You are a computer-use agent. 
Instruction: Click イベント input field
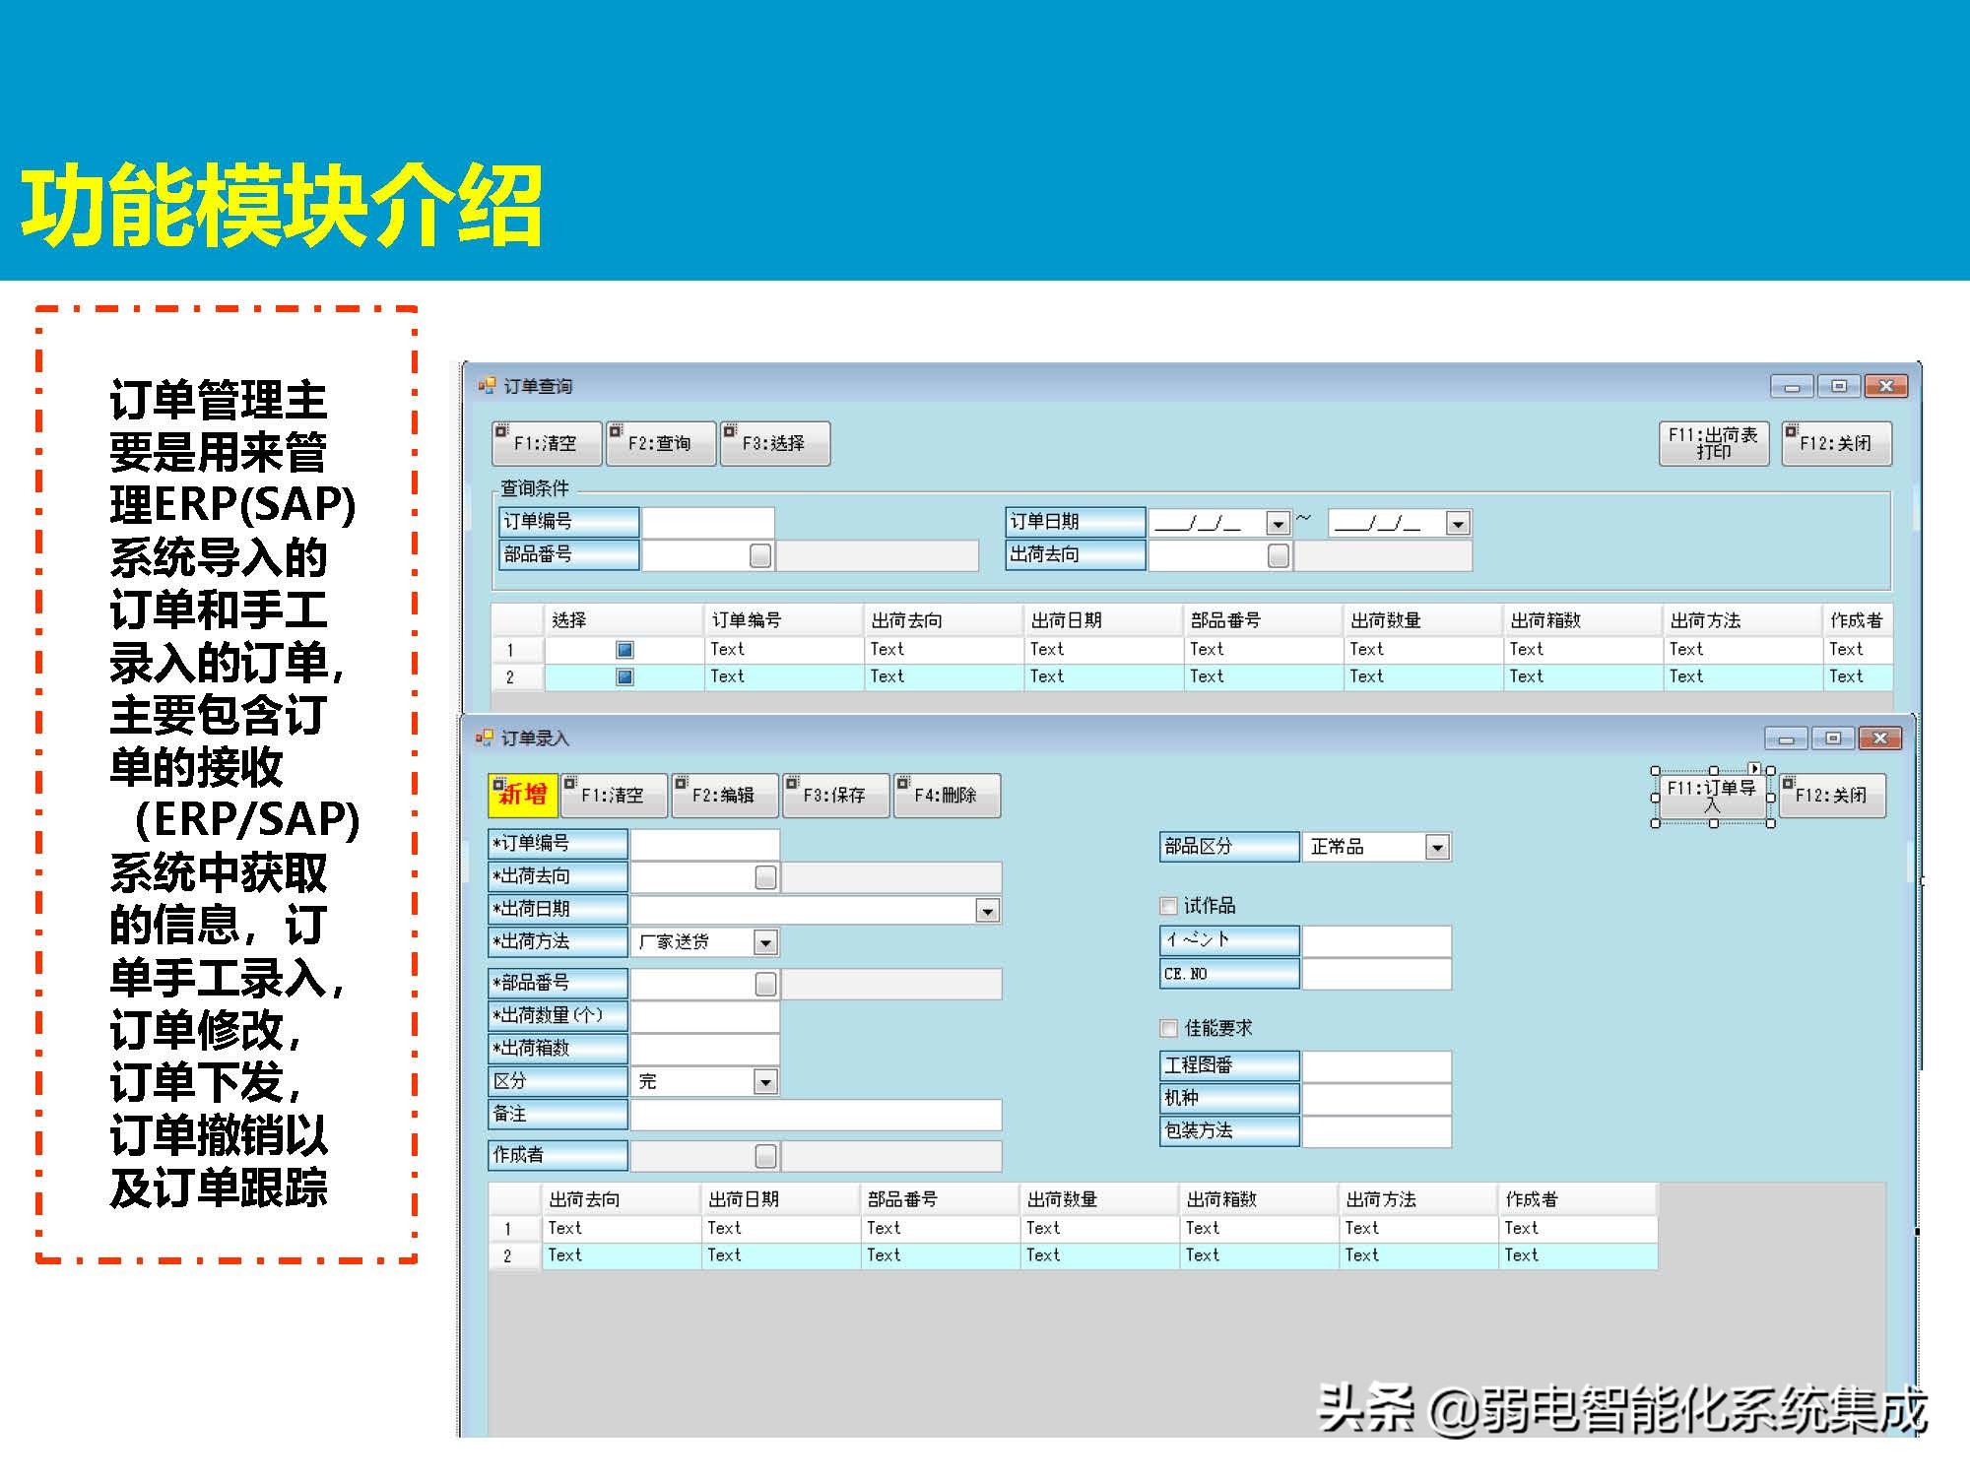click(1377, 940)
